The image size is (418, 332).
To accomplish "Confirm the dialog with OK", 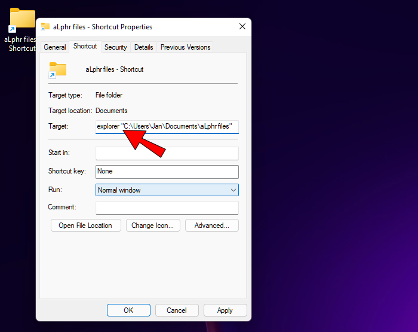I will (128, 310).
